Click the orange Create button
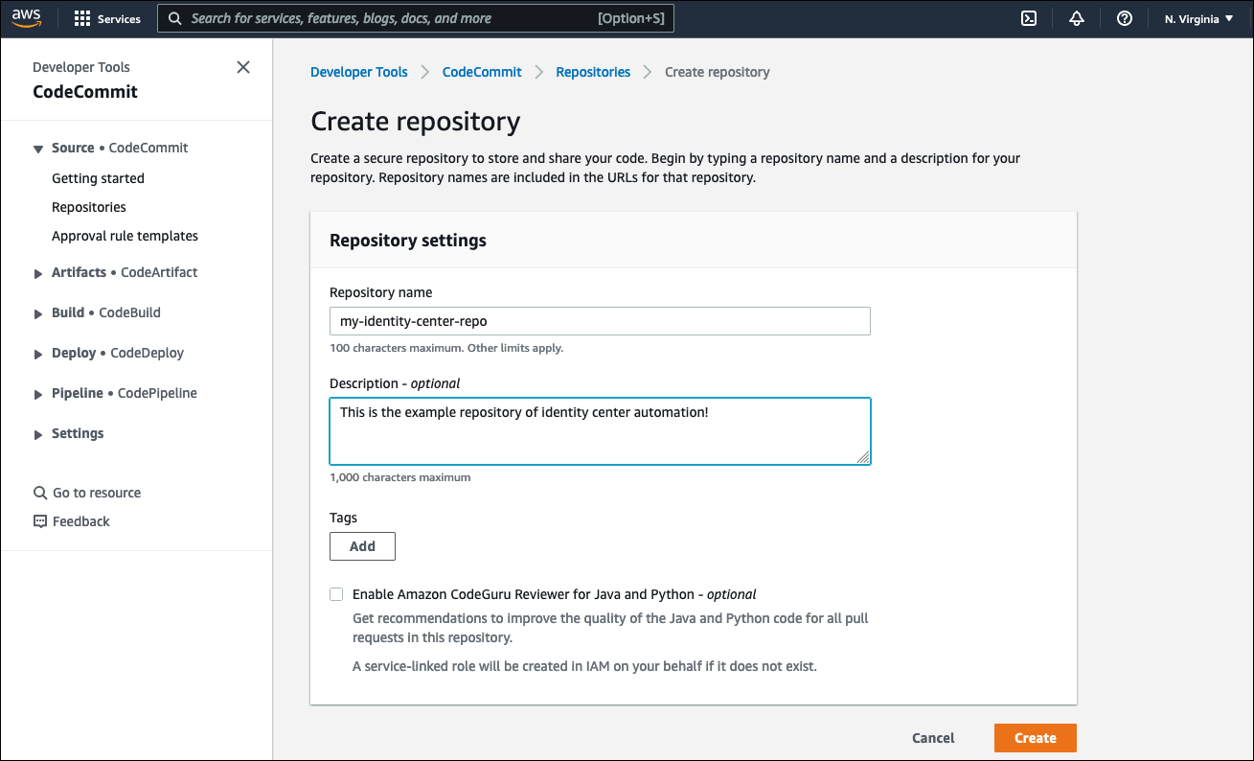Viewport: 1254px width, 761px height. 1036,738
